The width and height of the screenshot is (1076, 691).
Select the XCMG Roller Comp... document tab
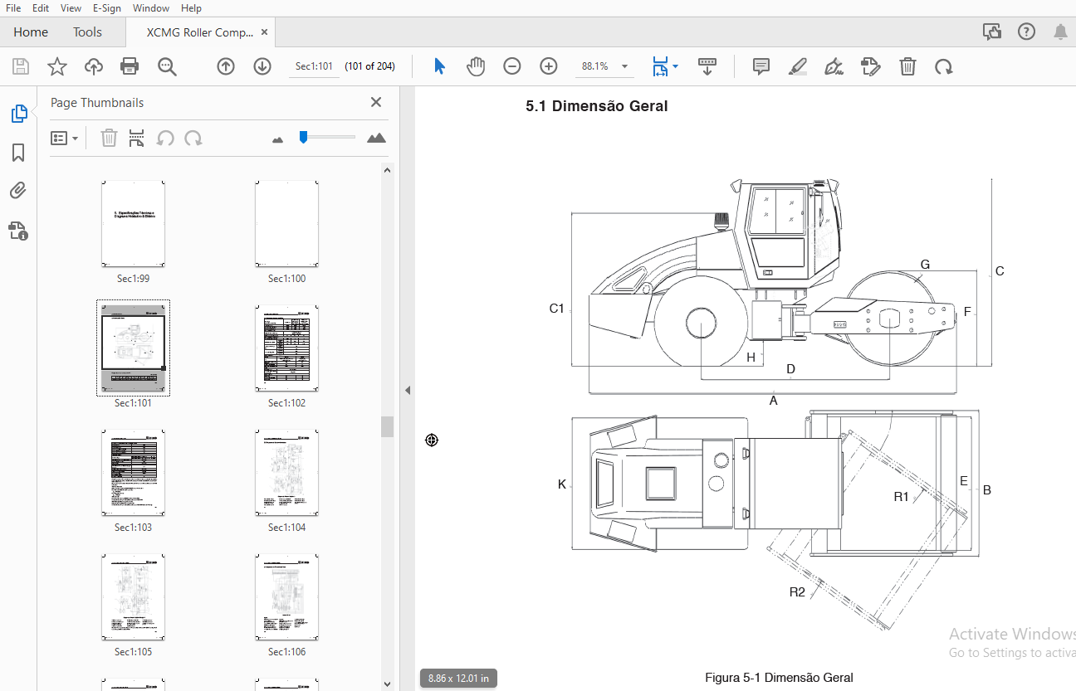pos(200,32)
